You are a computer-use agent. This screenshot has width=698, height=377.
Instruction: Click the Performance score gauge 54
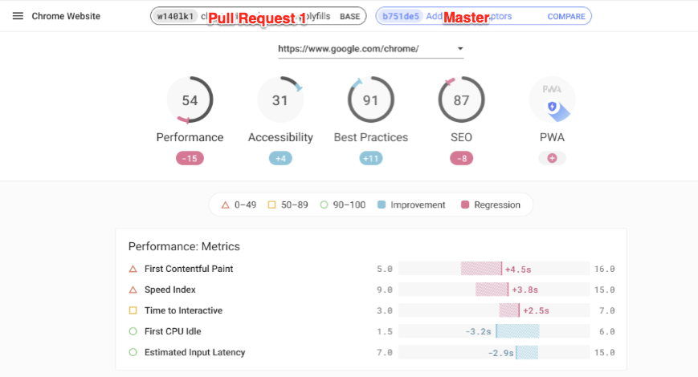click(x=190, y=99)
